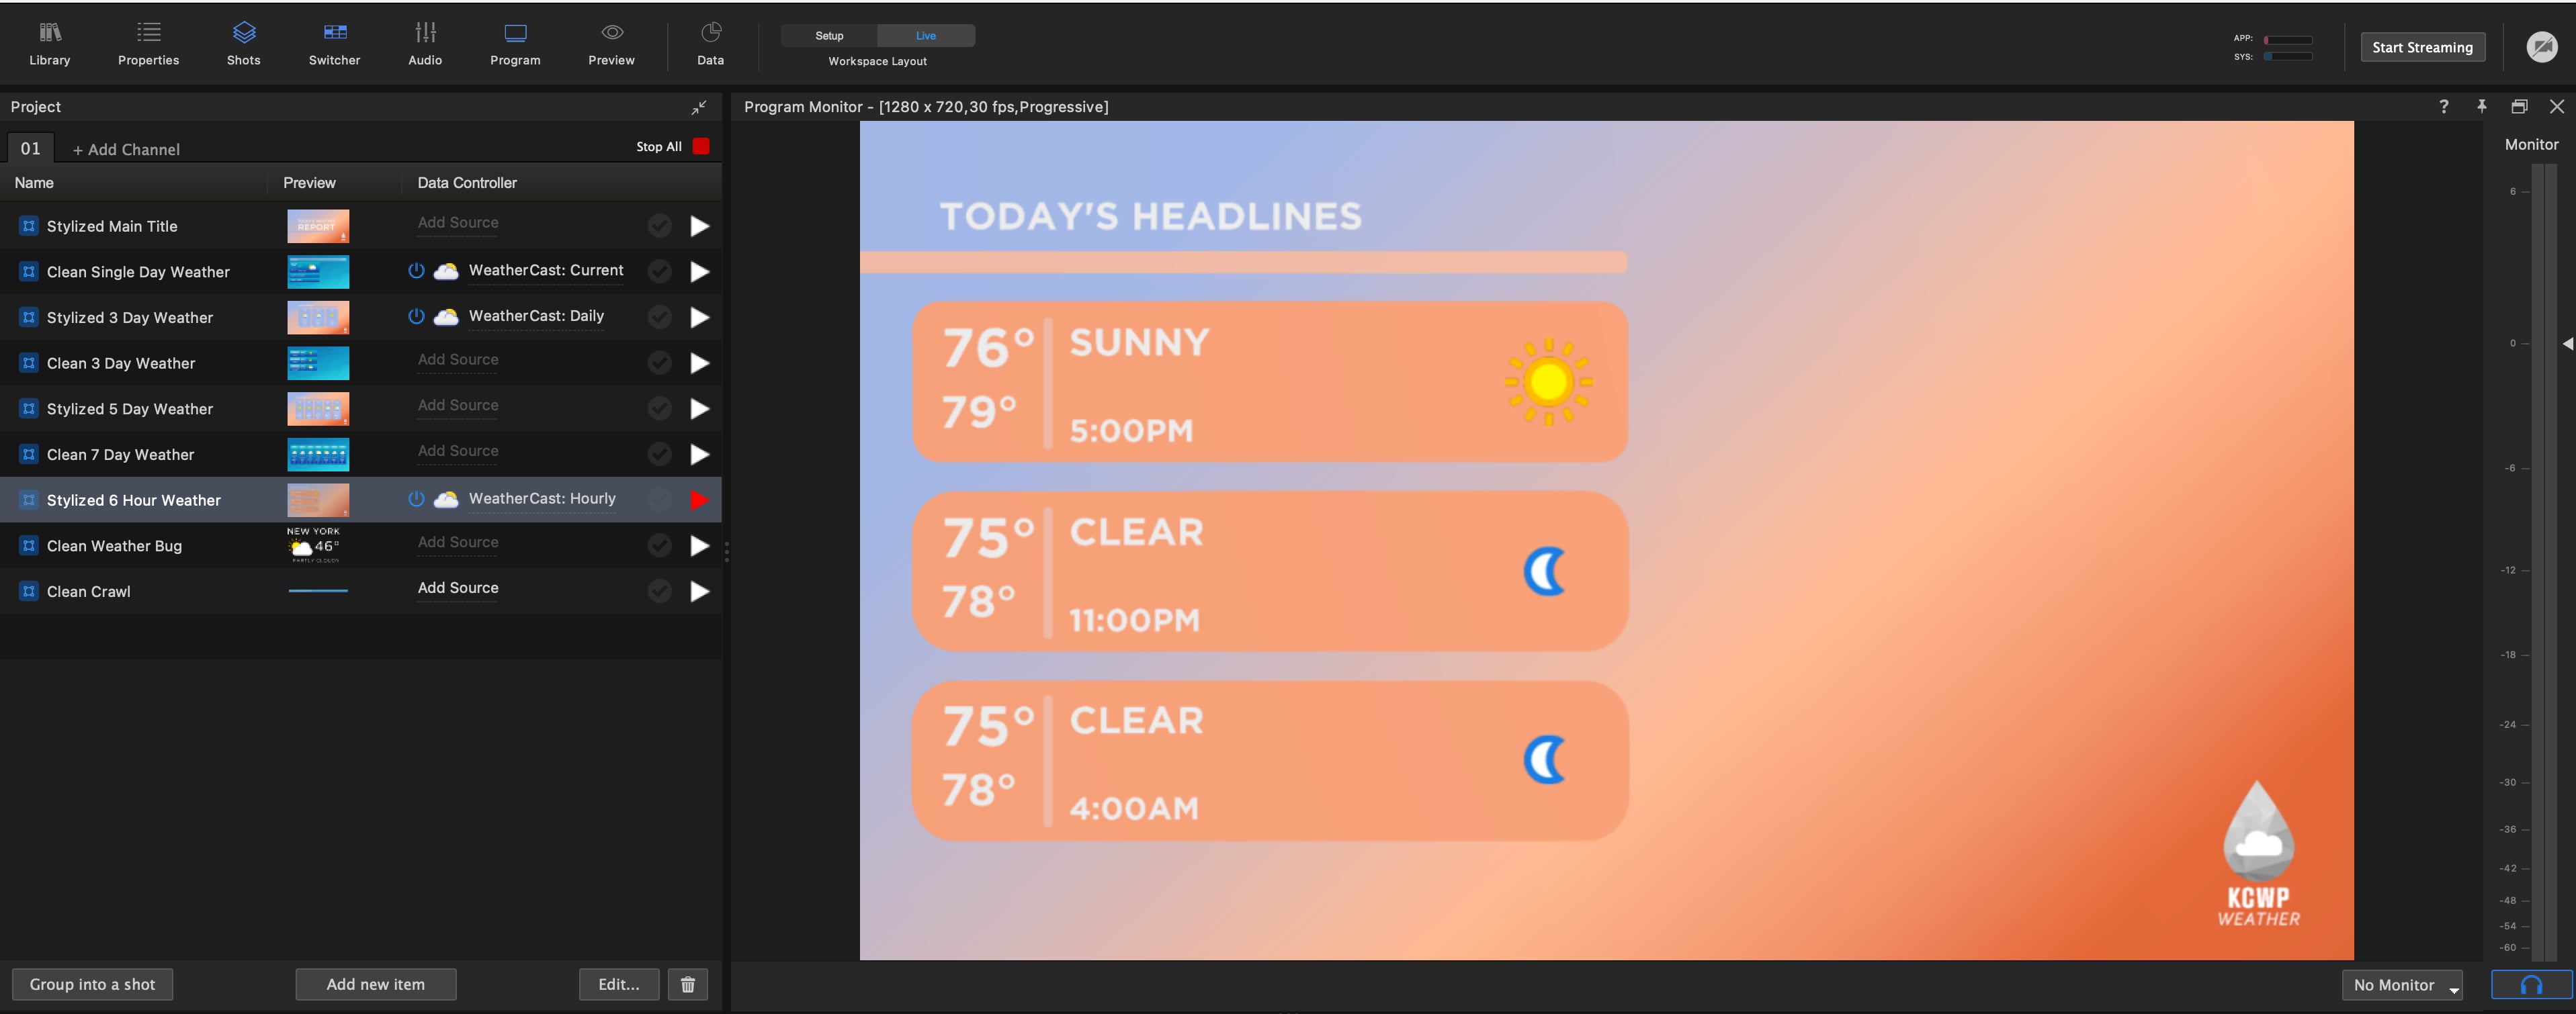Open Add Source for Stylized 5 Day Weather
Screen dimensions: 2576x1014
pyautogui.click(x=458, y=406)
